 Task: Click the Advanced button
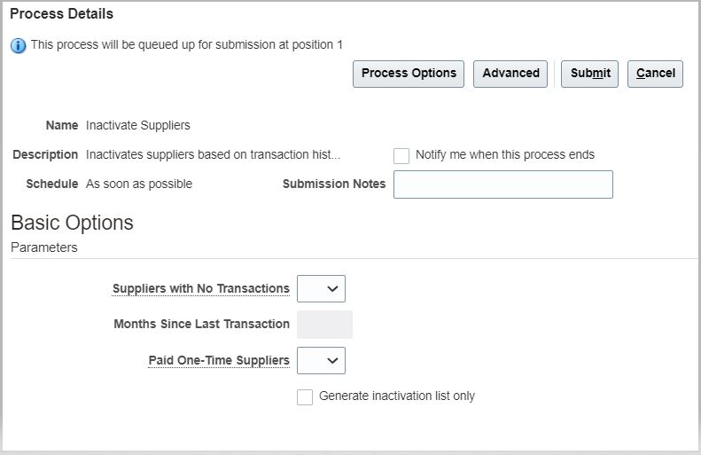pos(510,74)
